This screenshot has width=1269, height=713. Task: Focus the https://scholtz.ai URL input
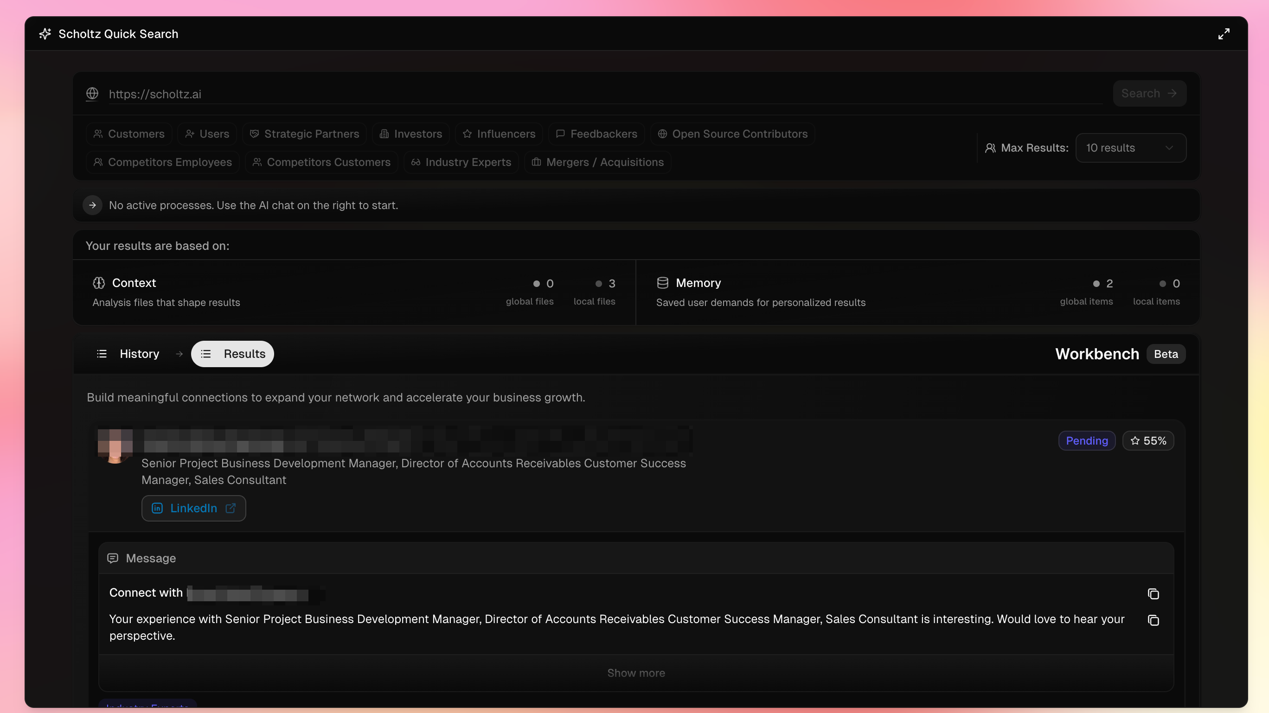tap(605, 94)
